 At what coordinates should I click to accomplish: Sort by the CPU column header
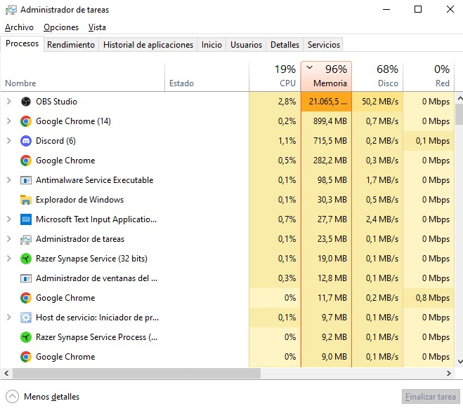(x=275, y=76)
